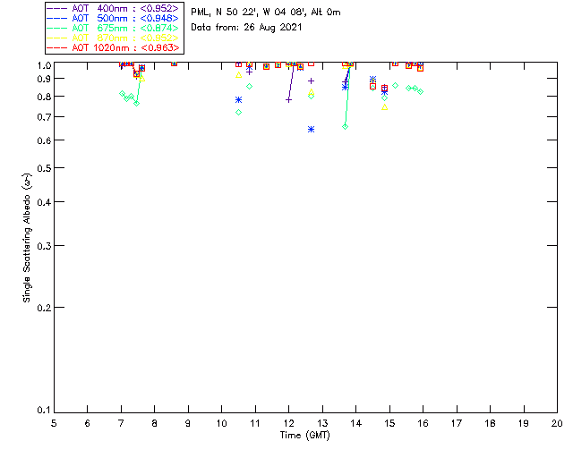Screen dimensions: 573x458
Task: Click the y-axis tick label '0.8'
Action: (x=44, y=97)
